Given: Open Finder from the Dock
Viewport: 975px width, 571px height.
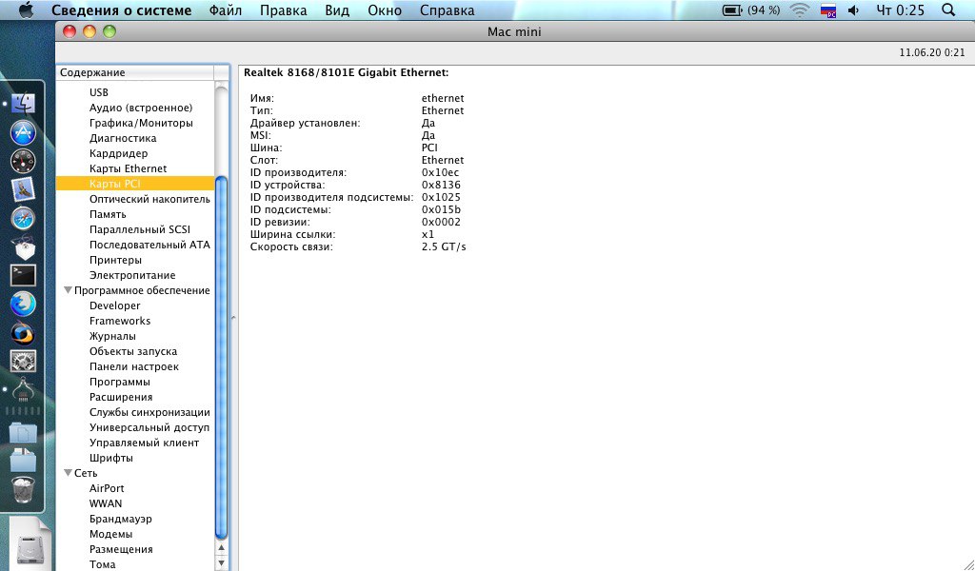Looking at the screenshot, I should [24, 104].
